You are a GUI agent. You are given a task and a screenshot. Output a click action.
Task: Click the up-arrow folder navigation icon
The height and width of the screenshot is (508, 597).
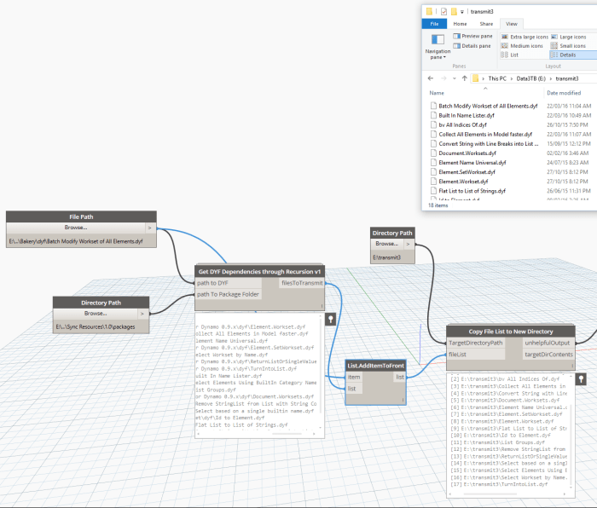[x=463, y=78]
